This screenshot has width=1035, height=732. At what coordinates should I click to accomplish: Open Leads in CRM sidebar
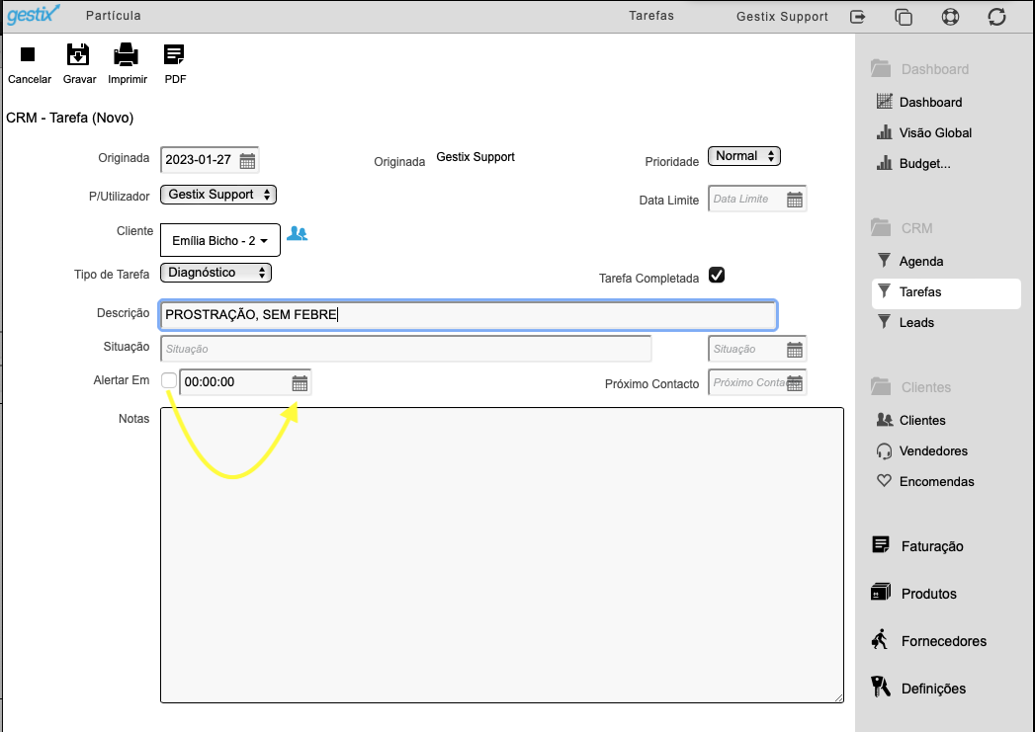coord(905,322)
